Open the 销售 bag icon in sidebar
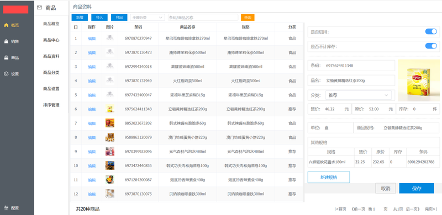 [6, 41]
